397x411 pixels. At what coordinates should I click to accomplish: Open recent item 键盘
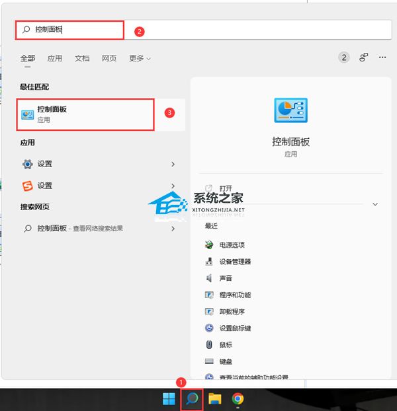[x=226, y=361]
